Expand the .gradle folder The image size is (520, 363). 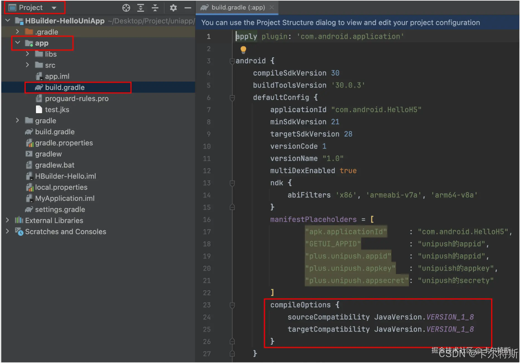coord(17,31)
